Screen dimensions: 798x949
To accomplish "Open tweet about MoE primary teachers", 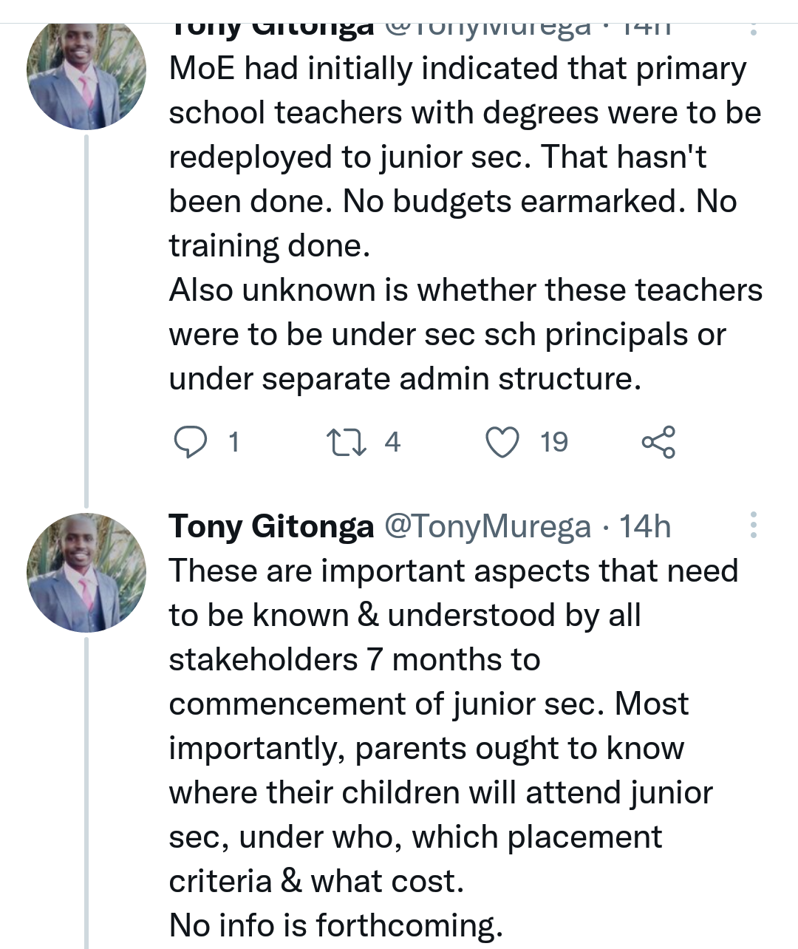I will [465, 223].
